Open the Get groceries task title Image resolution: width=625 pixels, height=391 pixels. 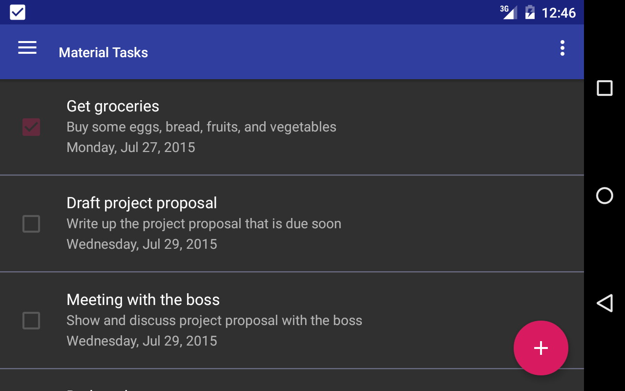(113, 106)
